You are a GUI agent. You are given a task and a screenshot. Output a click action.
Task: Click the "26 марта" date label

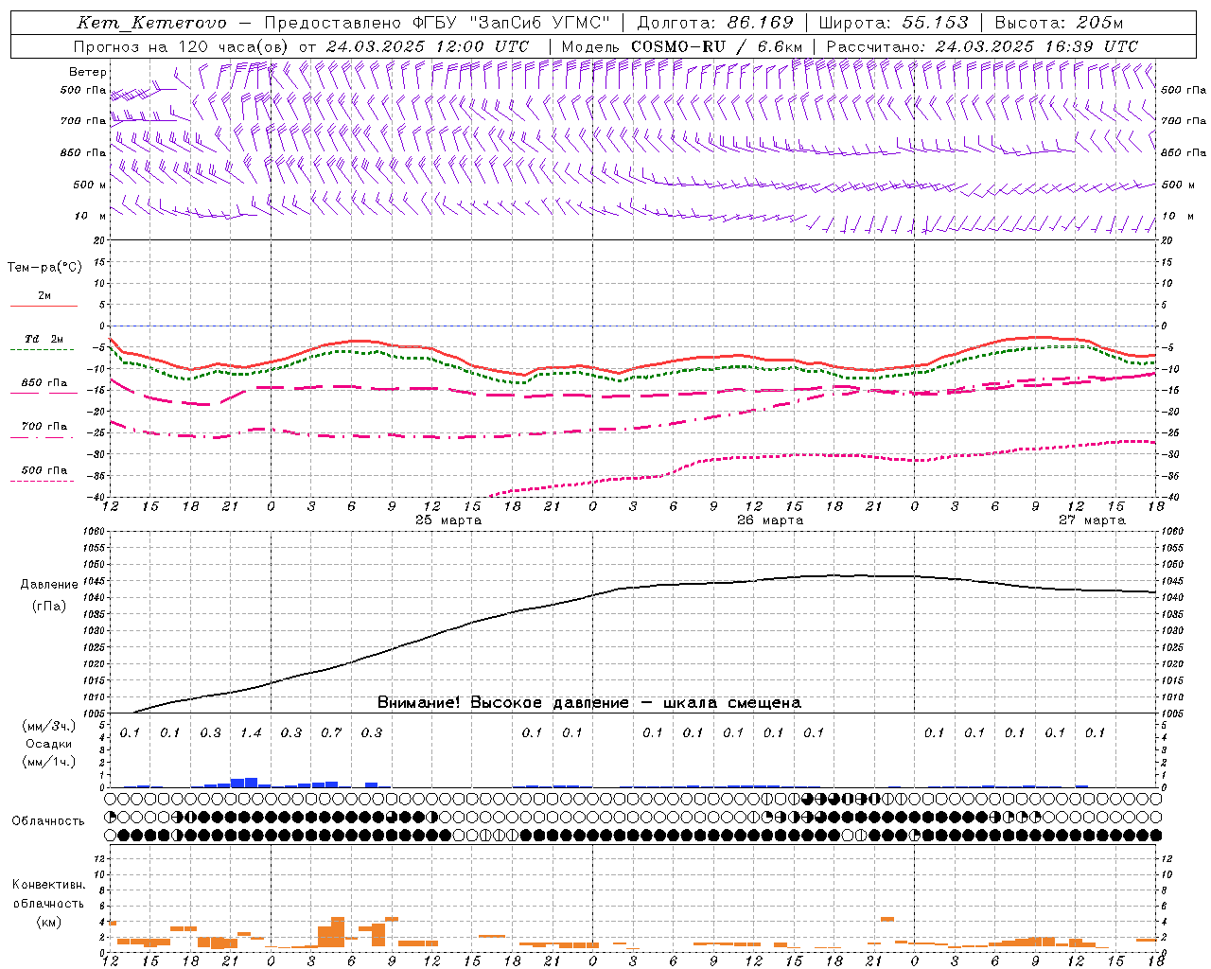tap(770, 520)
